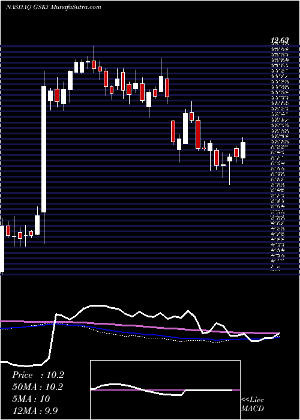The height and width of the screenshot is (420, 300).
Task: Click the last white candlestick on the right
Action: 243,150
